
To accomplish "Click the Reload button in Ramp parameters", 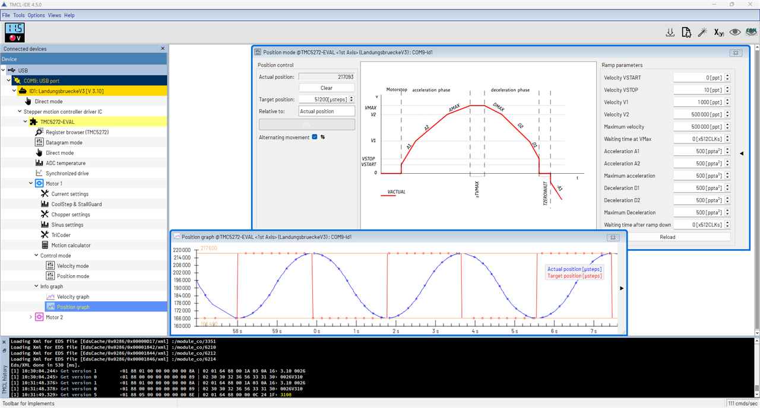I will (667, 237).
